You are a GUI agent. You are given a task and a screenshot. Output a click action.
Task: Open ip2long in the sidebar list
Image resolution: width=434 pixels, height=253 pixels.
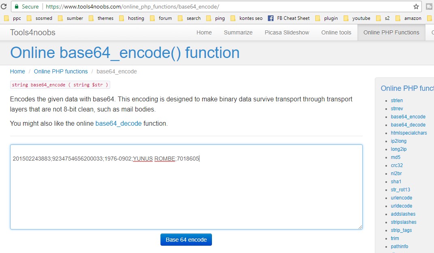click(399, 141)
